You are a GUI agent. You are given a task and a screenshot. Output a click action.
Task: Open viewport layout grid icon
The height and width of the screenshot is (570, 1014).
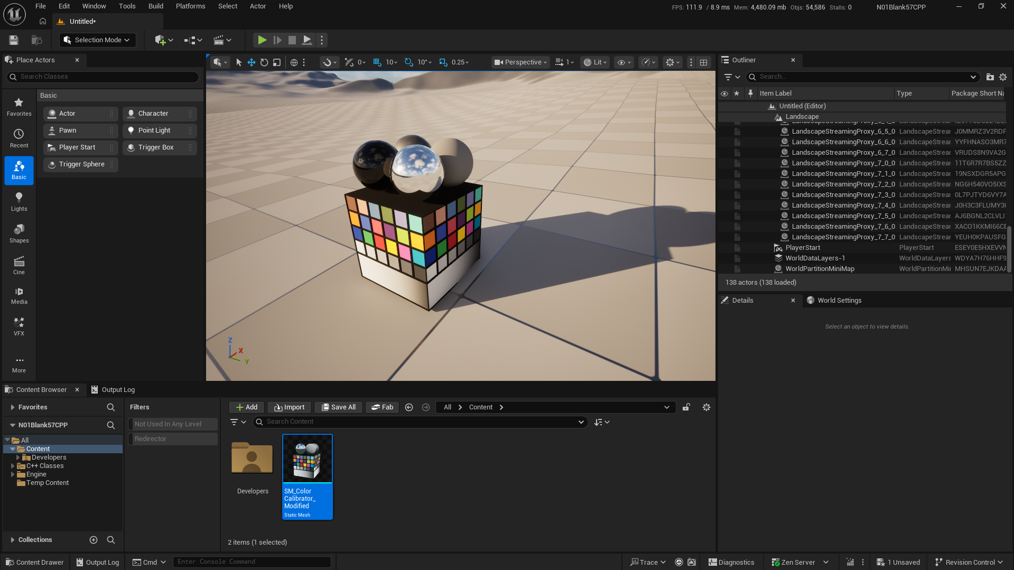click(x=704, y=62)
